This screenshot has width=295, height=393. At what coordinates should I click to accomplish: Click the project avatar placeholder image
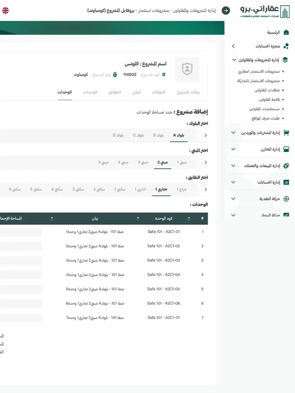(x=187, y=69)
